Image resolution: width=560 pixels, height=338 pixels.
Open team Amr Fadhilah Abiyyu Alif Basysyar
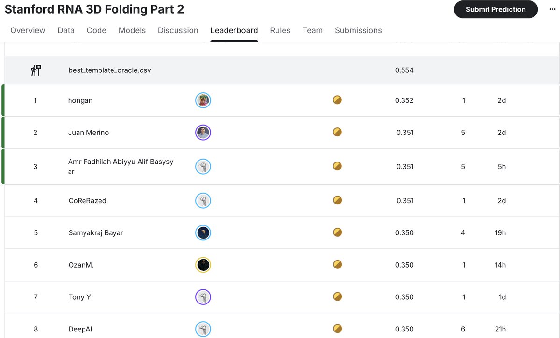[x=121, y=166]
